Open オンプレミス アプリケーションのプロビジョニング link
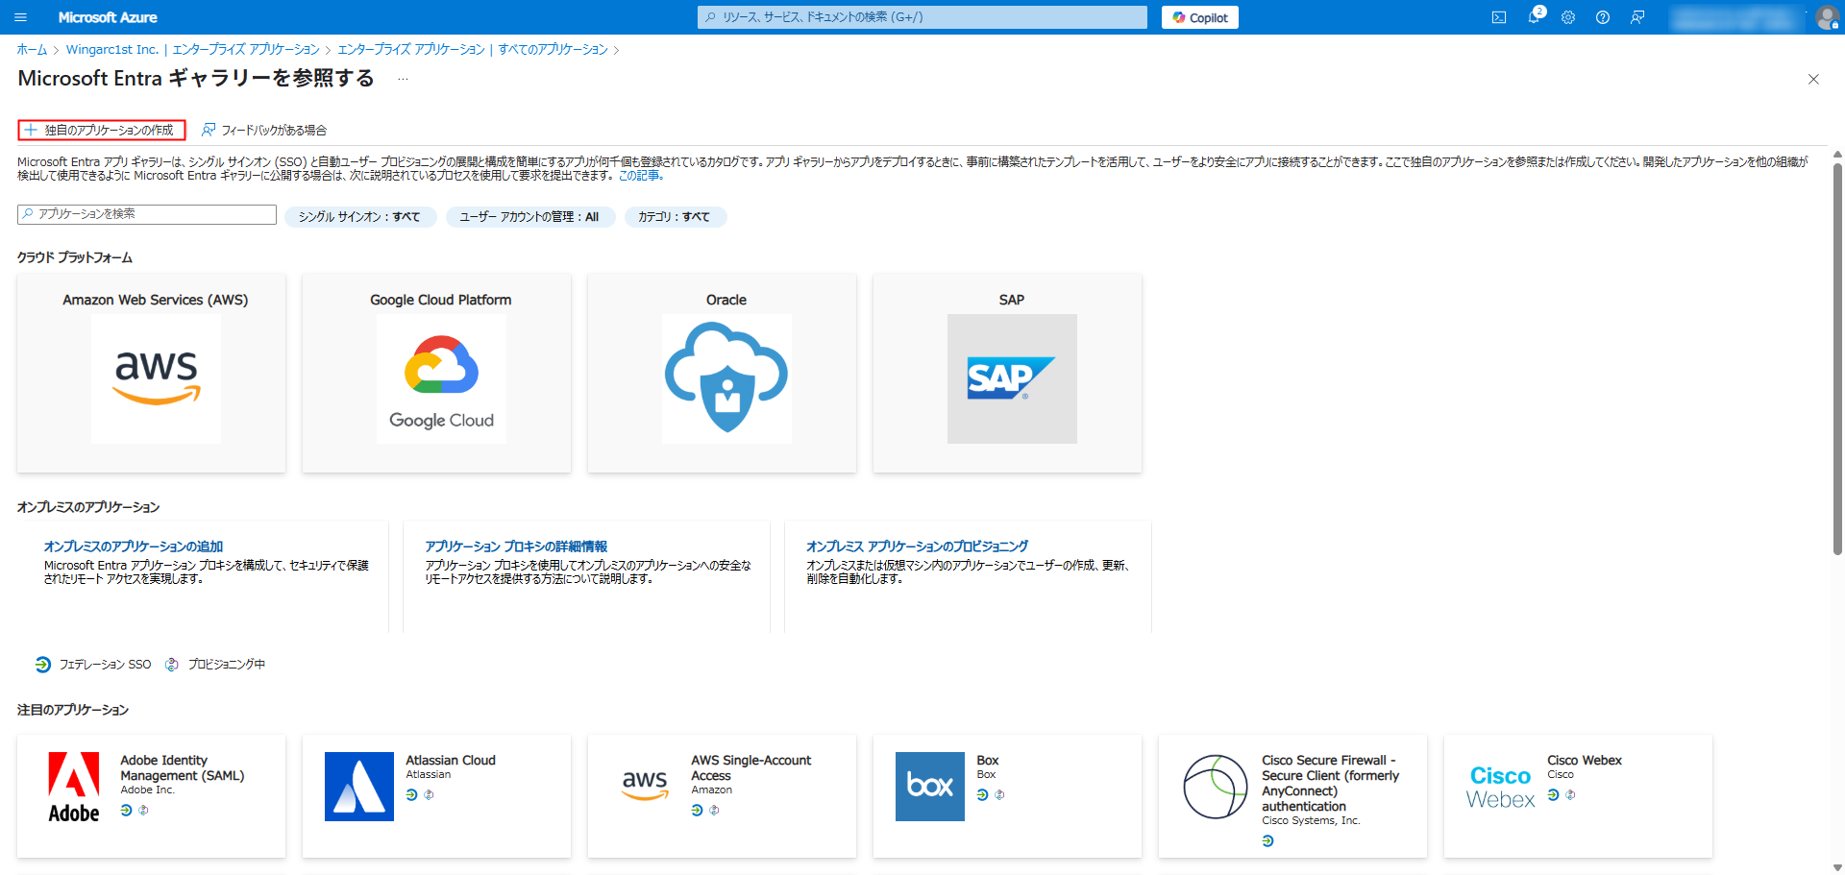 (918, 547)
